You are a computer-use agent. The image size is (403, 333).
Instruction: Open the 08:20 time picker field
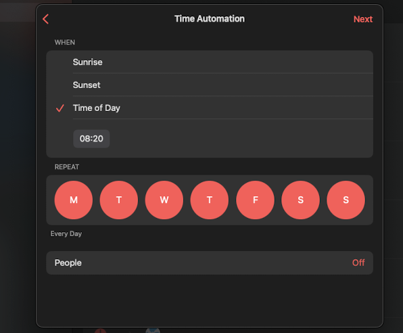91,139
